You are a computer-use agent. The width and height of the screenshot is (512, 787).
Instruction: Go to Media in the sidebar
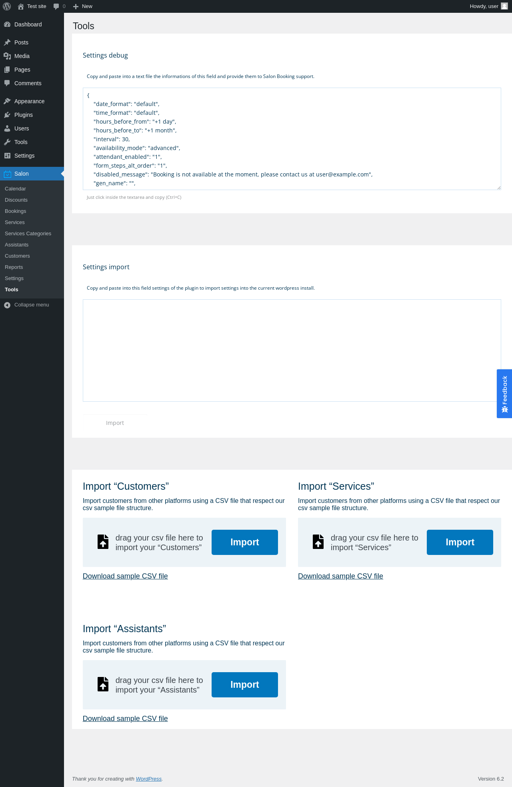[x=32, y=56]
